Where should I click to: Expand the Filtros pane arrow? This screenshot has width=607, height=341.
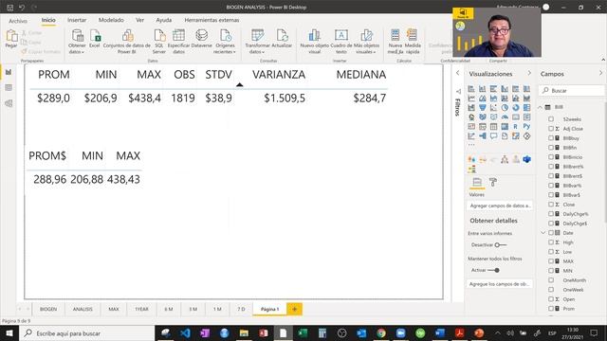(457, 73)
